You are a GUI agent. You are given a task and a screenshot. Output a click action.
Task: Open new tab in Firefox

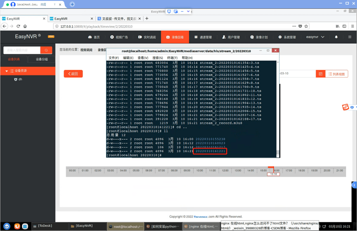tap(147, 18)
